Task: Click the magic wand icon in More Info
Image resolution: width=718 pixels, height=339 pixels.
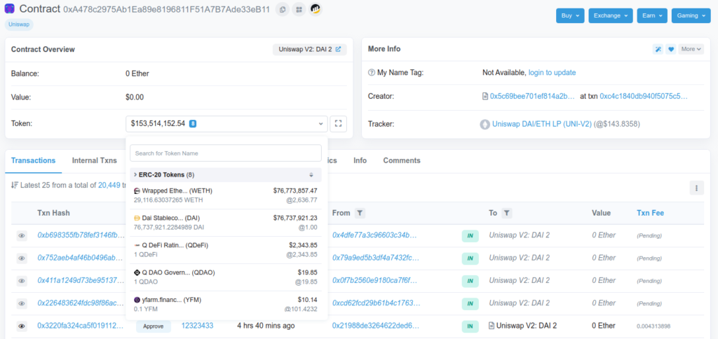Action: click(658, 49)
